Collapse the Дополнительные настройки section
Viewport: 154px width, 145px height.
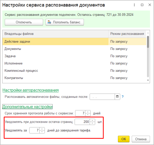click(28, 107)
